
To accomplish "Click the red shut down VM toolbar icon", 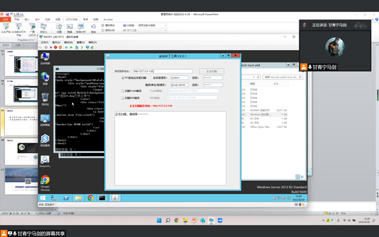I will pyautogui.click(x=56, y=48).
